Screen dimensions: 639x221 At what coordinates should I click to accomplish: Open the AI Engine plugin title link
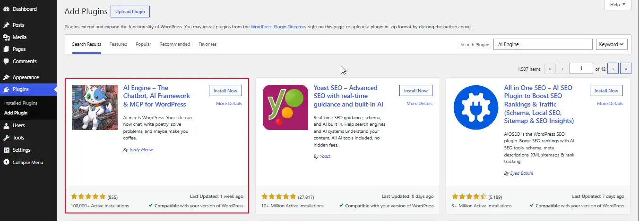click(x=156, y=96)
